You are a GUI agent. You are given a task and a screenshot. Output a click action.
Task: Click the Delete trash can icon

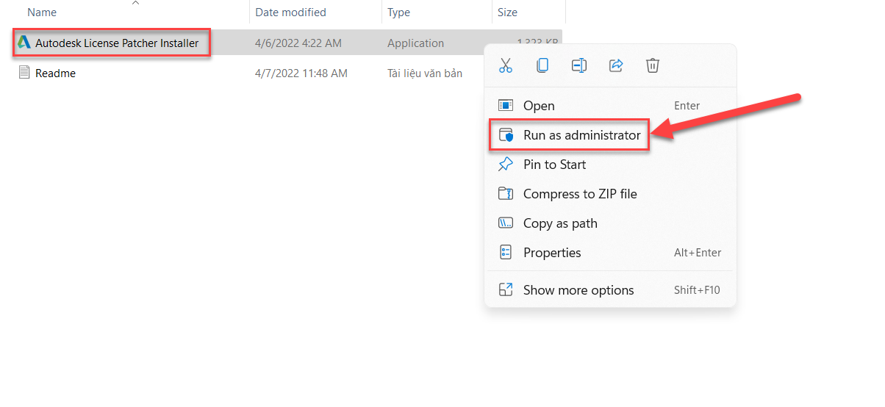pyautogui.click(x=652, y=65)
